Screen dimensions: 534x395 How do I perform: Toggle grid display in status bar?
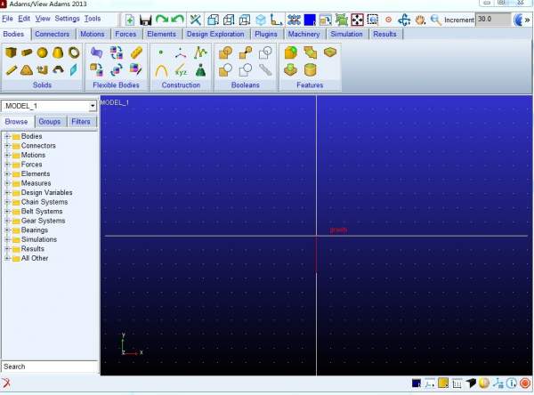457,383
